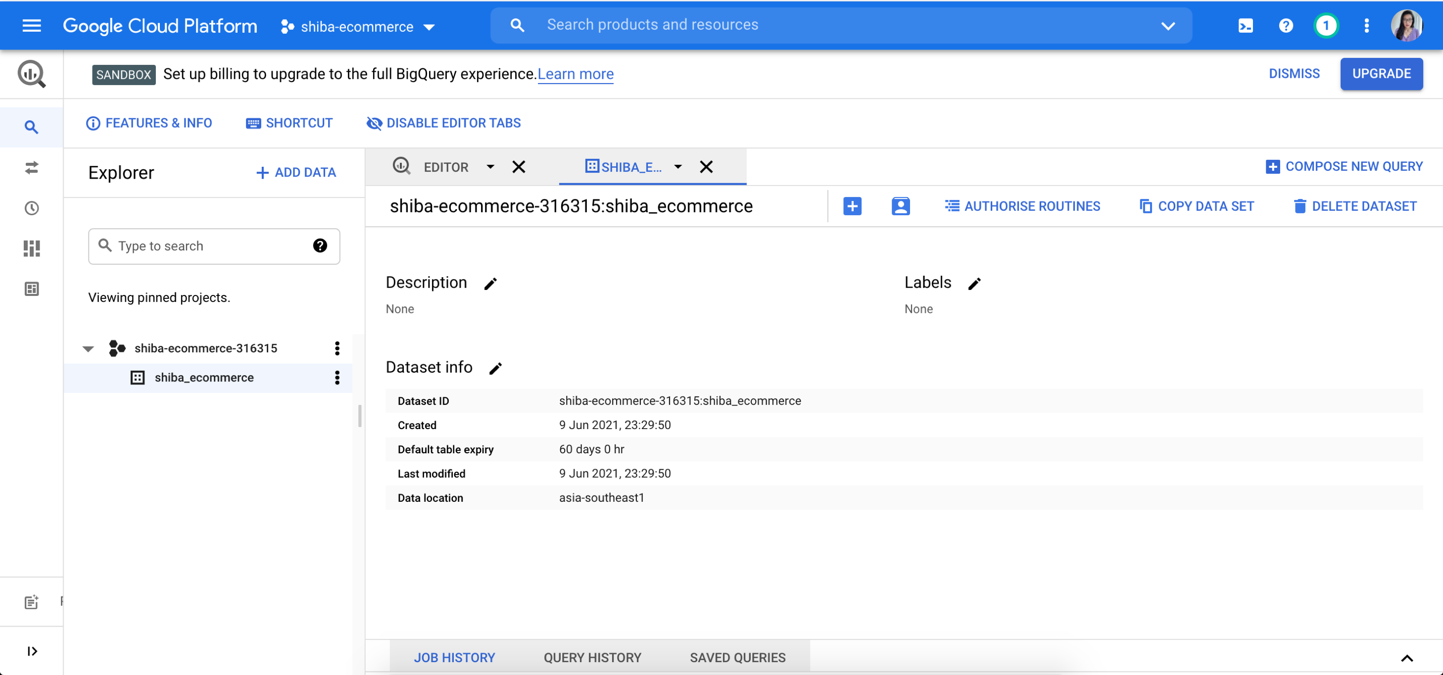Click the Upgrade button
The width and height of the screenshot is (1443, 675).
(1381, 74)
